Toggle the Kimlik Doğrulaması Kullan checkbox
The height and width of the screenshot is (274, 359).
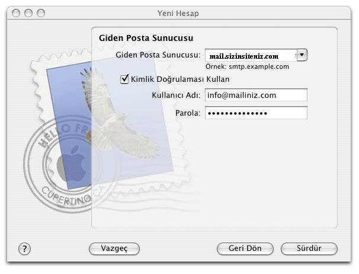click(x=124, y=79)
